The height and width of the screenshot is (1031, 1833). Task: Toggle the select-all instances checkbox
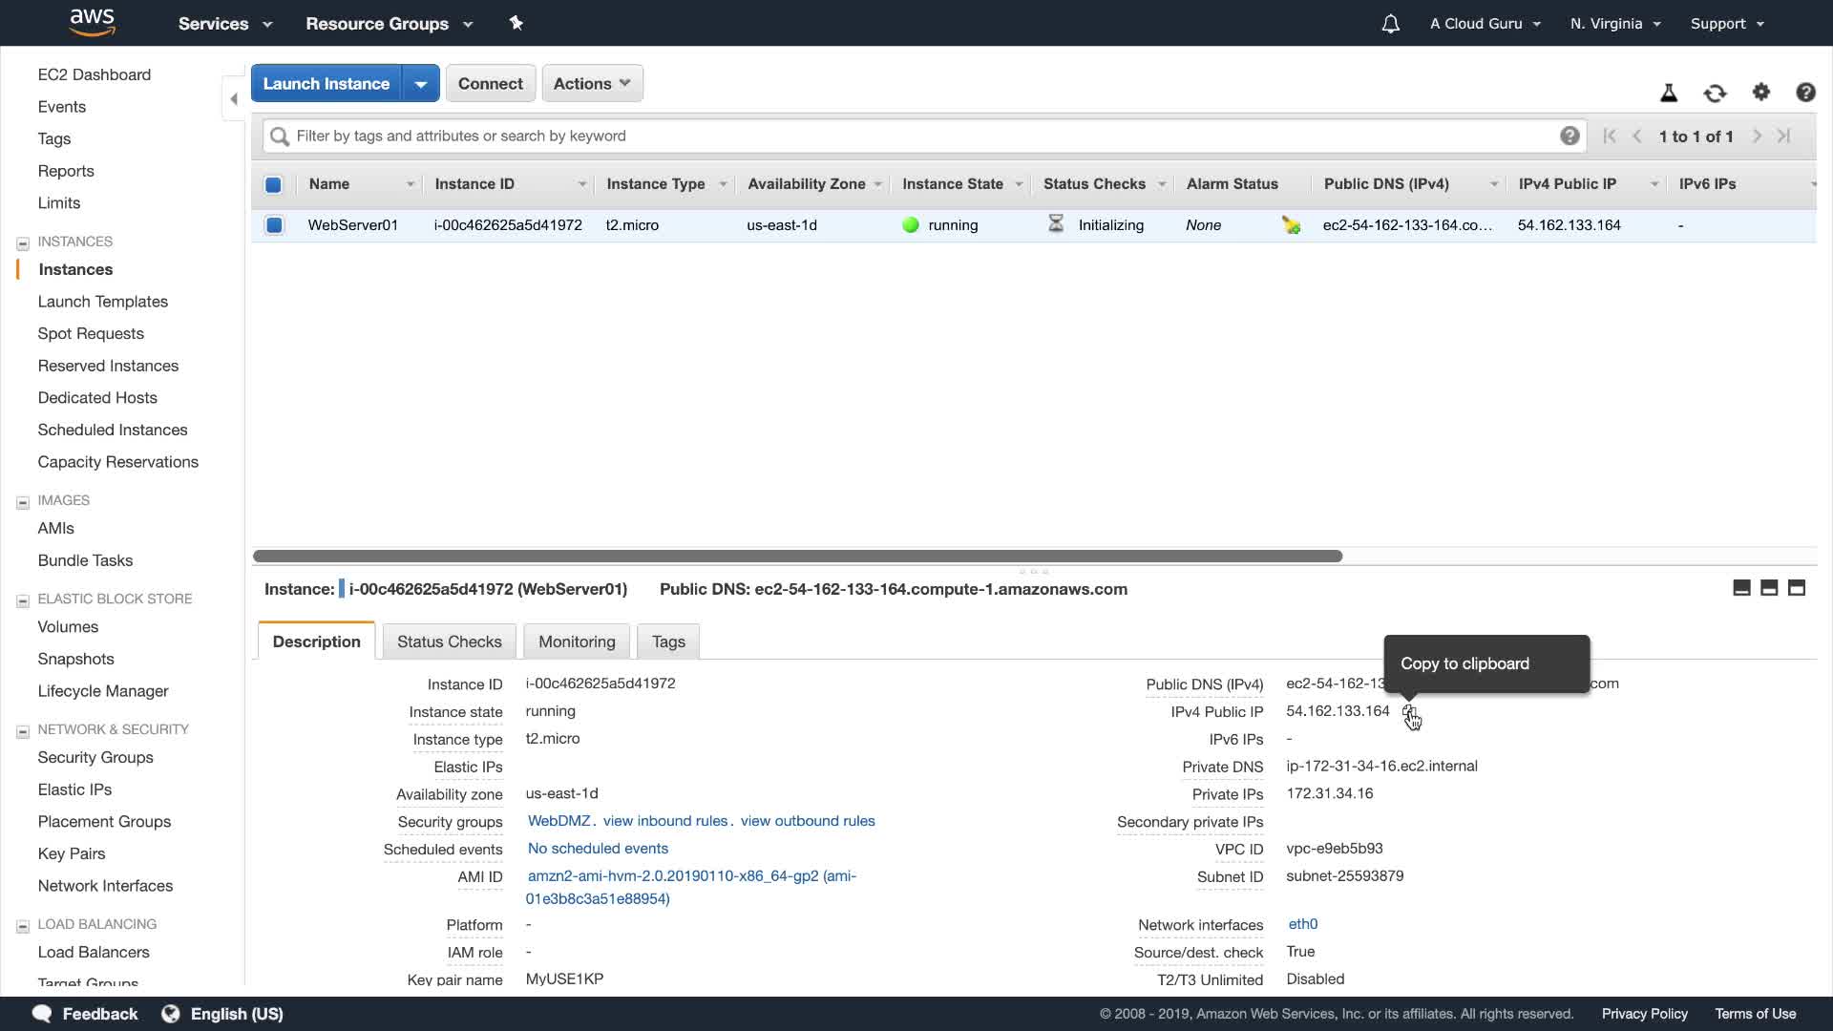tap(273, 184)
